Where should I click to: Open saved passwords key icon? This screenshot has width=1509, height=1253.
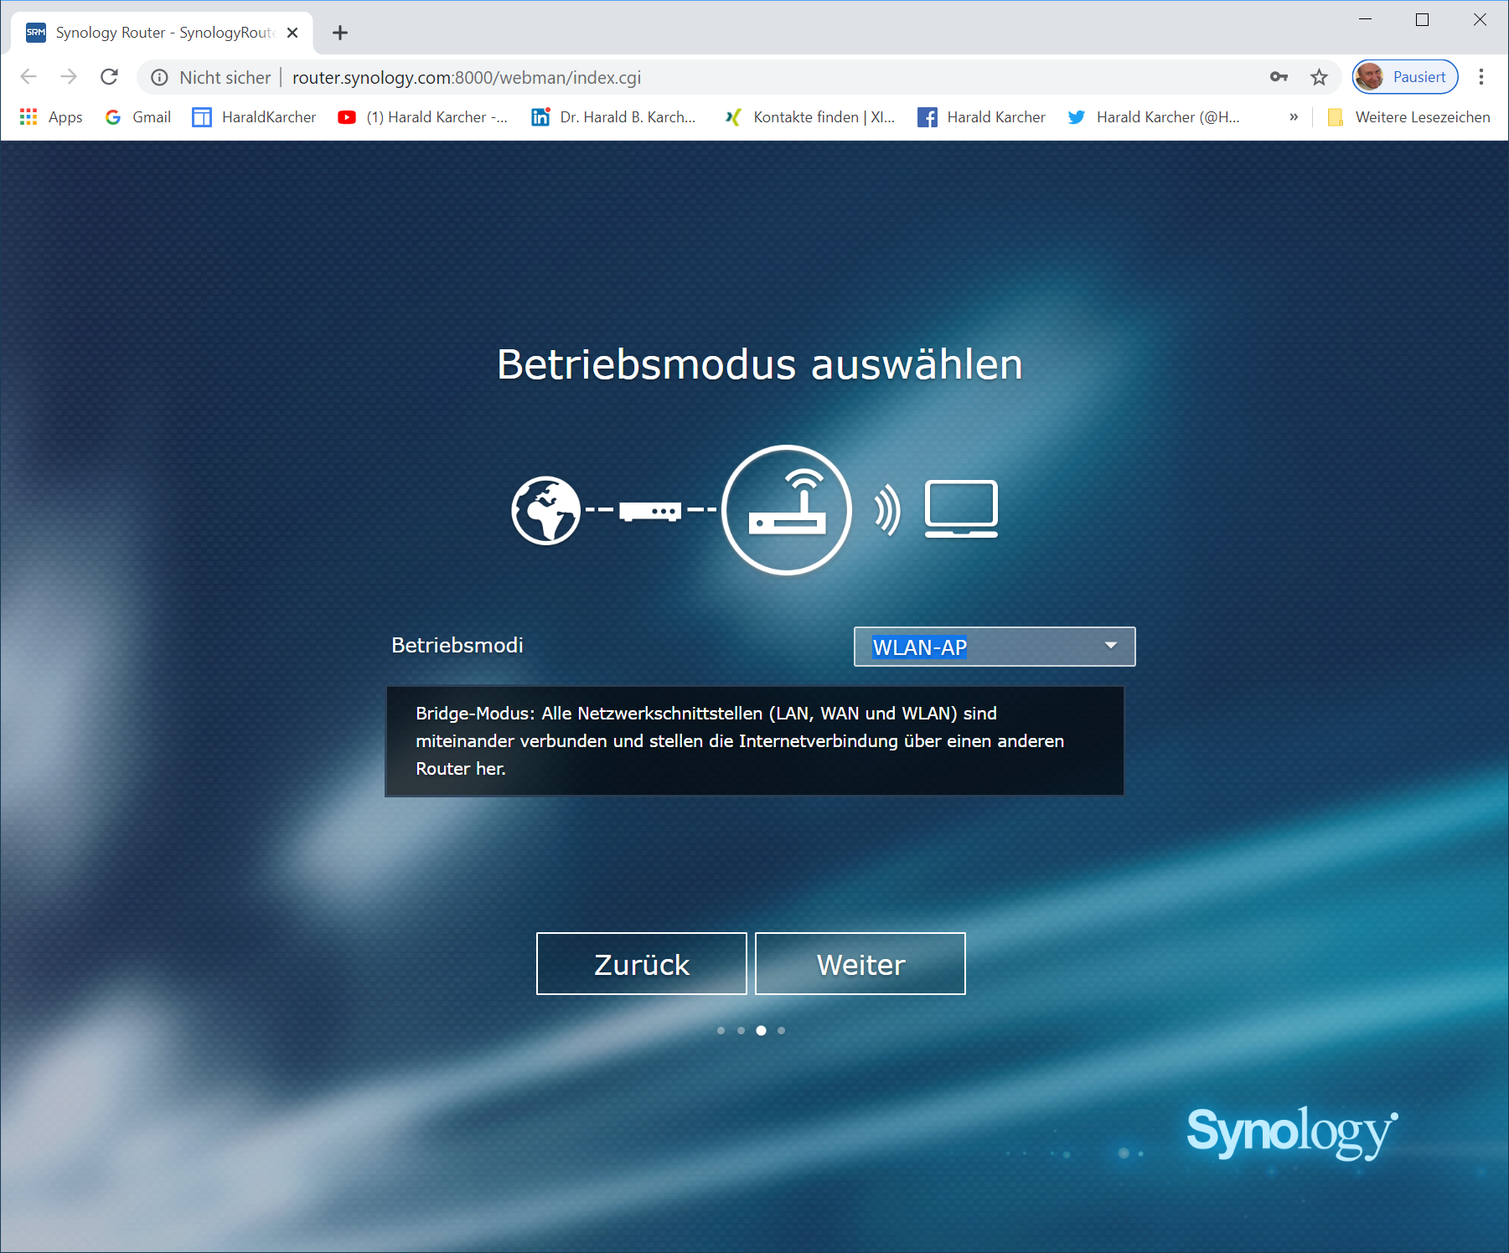pyautogui.click(x=1279, y=77)
